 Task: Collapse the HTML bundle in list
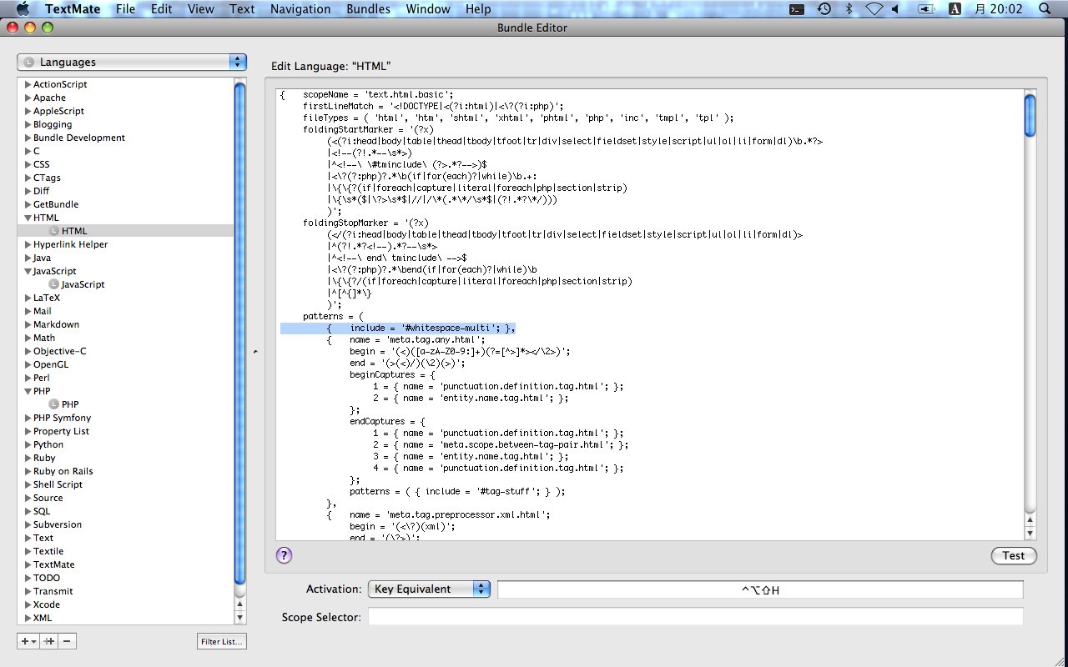pyautogui.click(x=28, y=218)
